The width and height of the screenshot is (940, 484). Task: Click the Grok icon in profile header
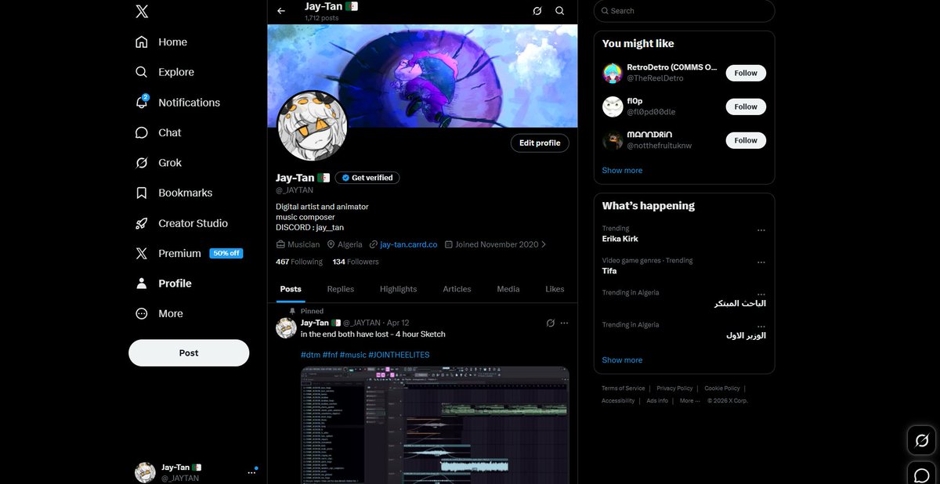coord(537,11)
